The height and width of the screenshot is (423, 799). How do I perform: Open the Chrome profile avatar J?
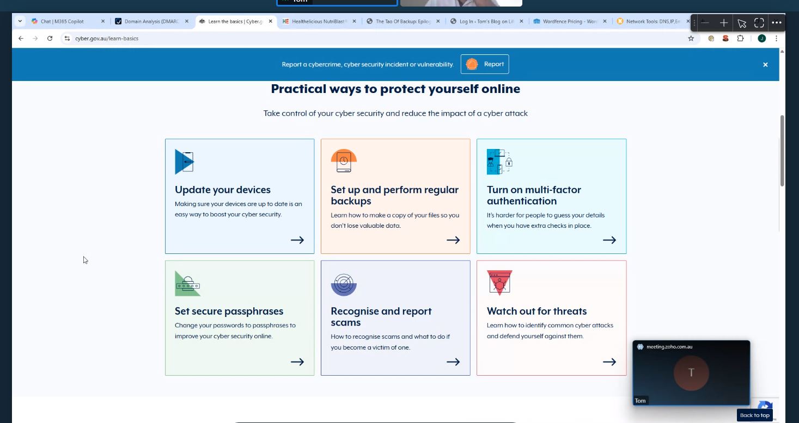click(x=761, y=38)
